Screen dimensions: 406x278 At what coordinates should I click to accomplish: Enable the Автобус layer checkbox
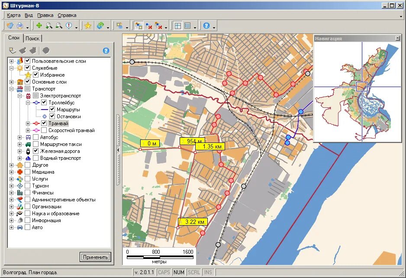(x=36, y=137)
